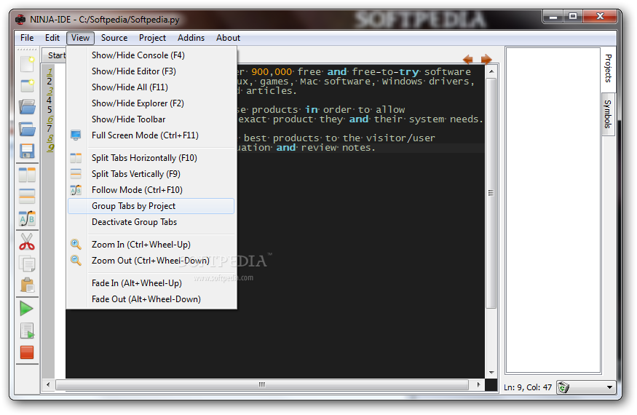
Task: Click the horizontal scrollbar thumb
Action: (262, 384)
